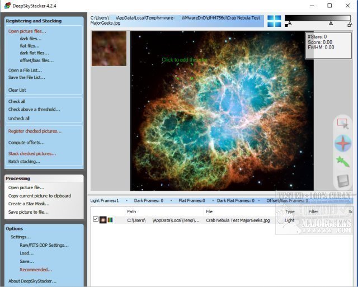
Task: Click the Light type cell
Action: 290,220
